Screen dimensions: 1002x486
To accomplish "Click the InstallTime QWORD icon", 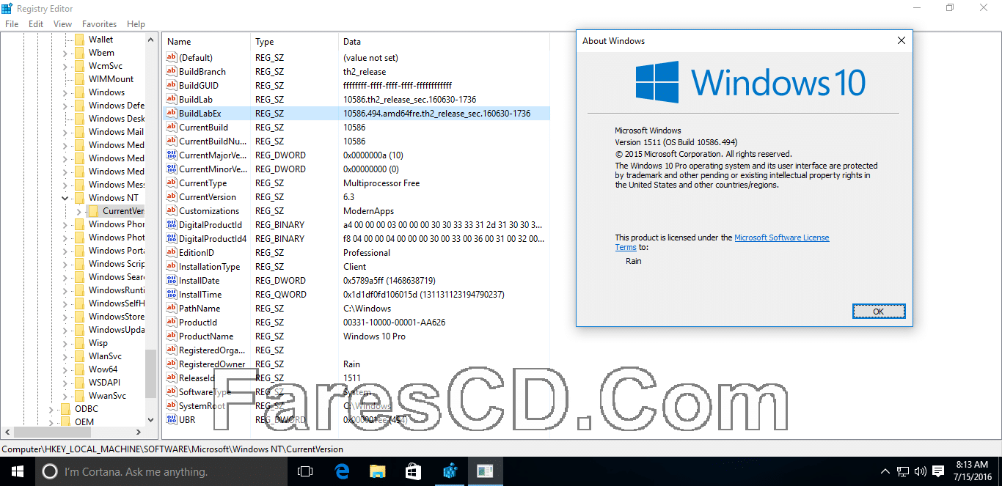I will 172,295.
